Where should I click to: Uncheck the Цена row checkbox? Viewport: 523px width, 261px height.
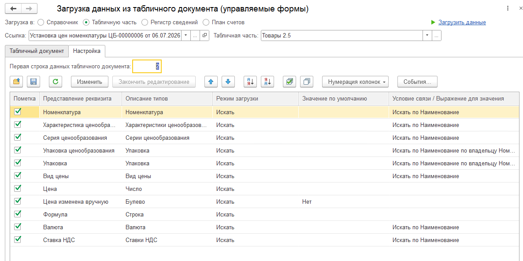pyautogui.click(x=18, y=188)
